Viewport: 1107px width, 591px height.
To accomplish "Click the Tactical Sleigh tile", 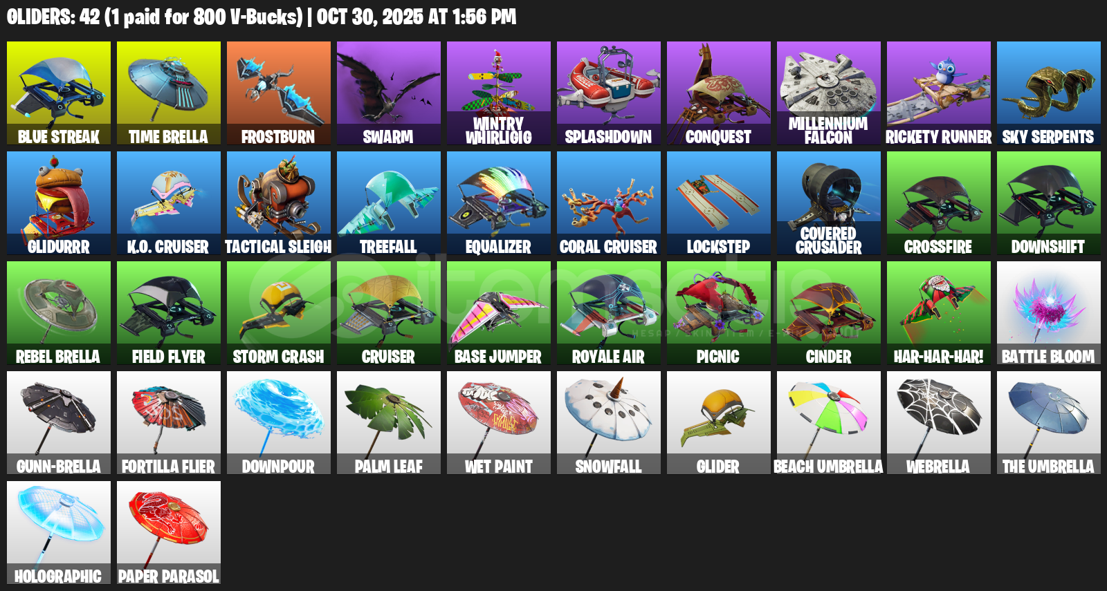I will (x=279, y=203).
